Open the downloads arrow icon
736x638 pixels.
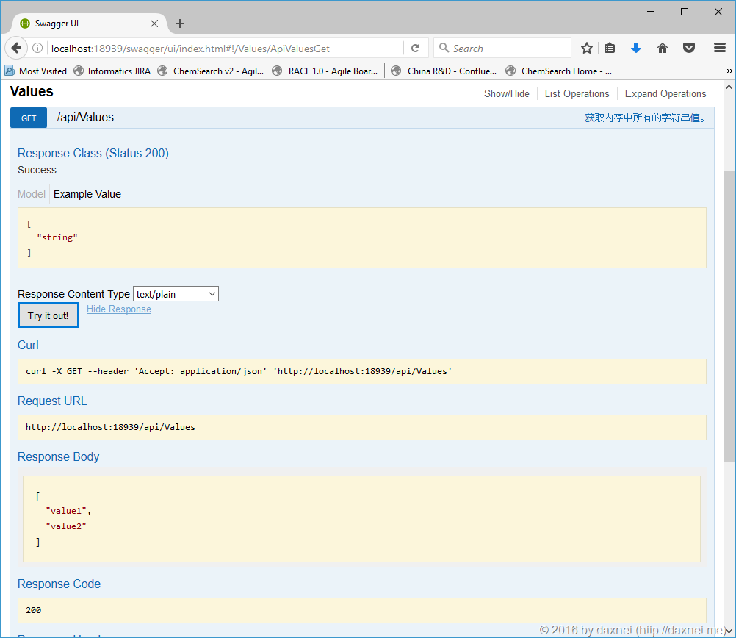click(x=636, y=49)
